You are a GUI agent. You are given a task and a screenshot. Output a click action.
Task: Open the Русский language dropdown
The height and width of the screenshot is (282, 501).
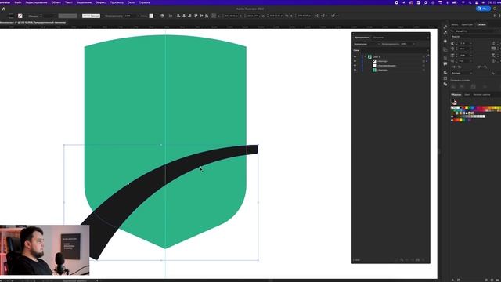coord(461,73)
